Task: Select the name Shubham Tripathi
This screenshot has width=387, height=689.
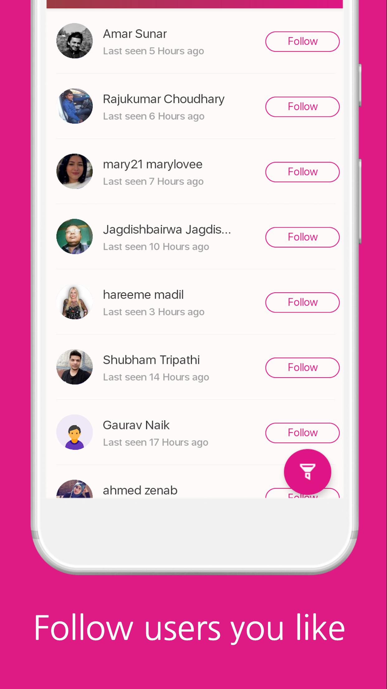Action: (x=151, y=360)
